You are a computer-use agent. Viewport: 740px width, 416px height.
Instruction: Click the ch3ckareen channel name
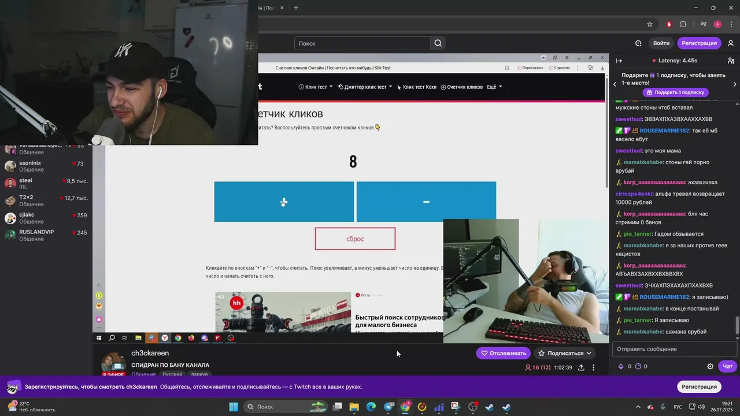coord(150,353)
